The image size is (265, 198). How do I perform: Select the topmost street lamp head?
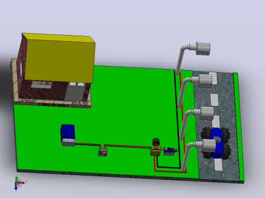point(203,48)
